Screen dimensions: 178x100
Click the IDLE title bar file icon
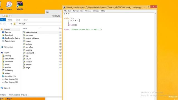(x=64, y=7)
